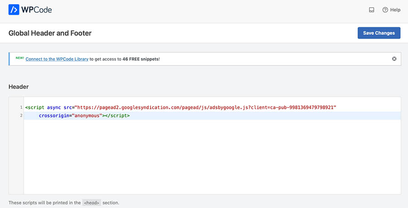The image size is (408, 208).
Task: Click the <head> code tag below editor
Action: (x=92, y=203)
